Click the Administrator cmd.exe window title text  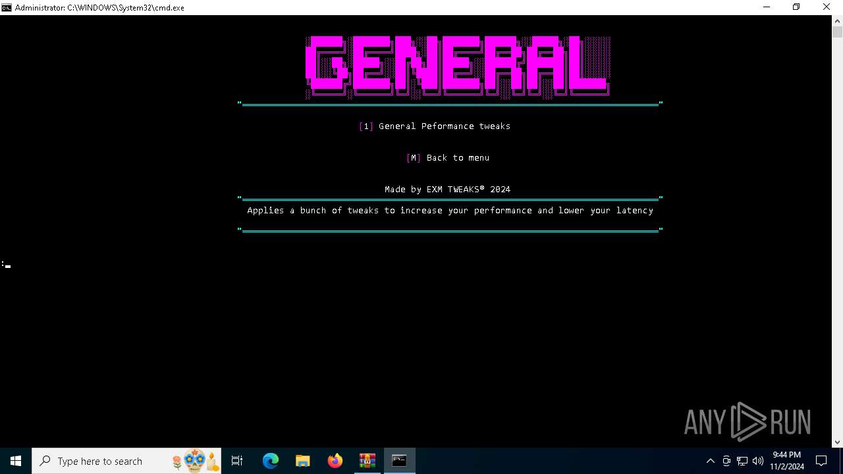tap(99, 7)
